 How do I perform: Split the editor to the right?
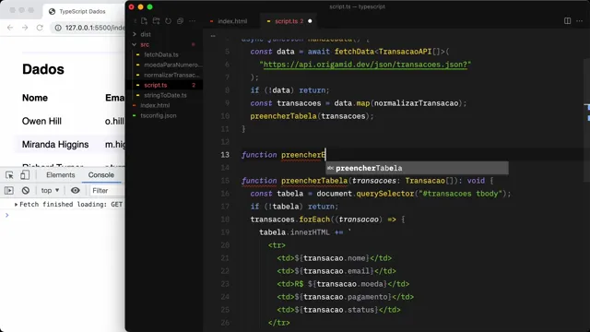click(x=568, y=20)
